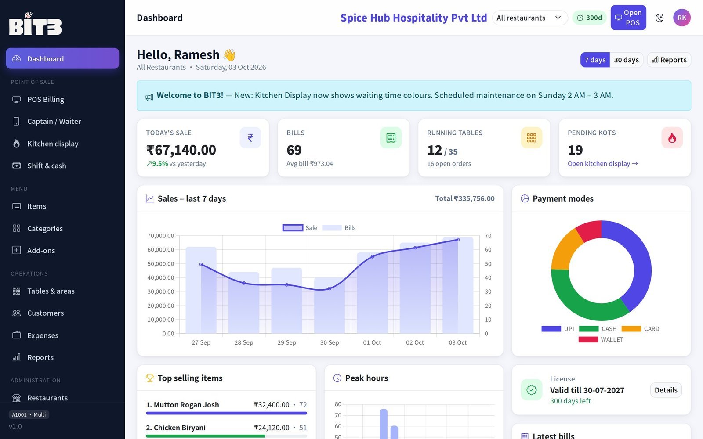Toggle dark mode moon icon

(x=660, y=18)
